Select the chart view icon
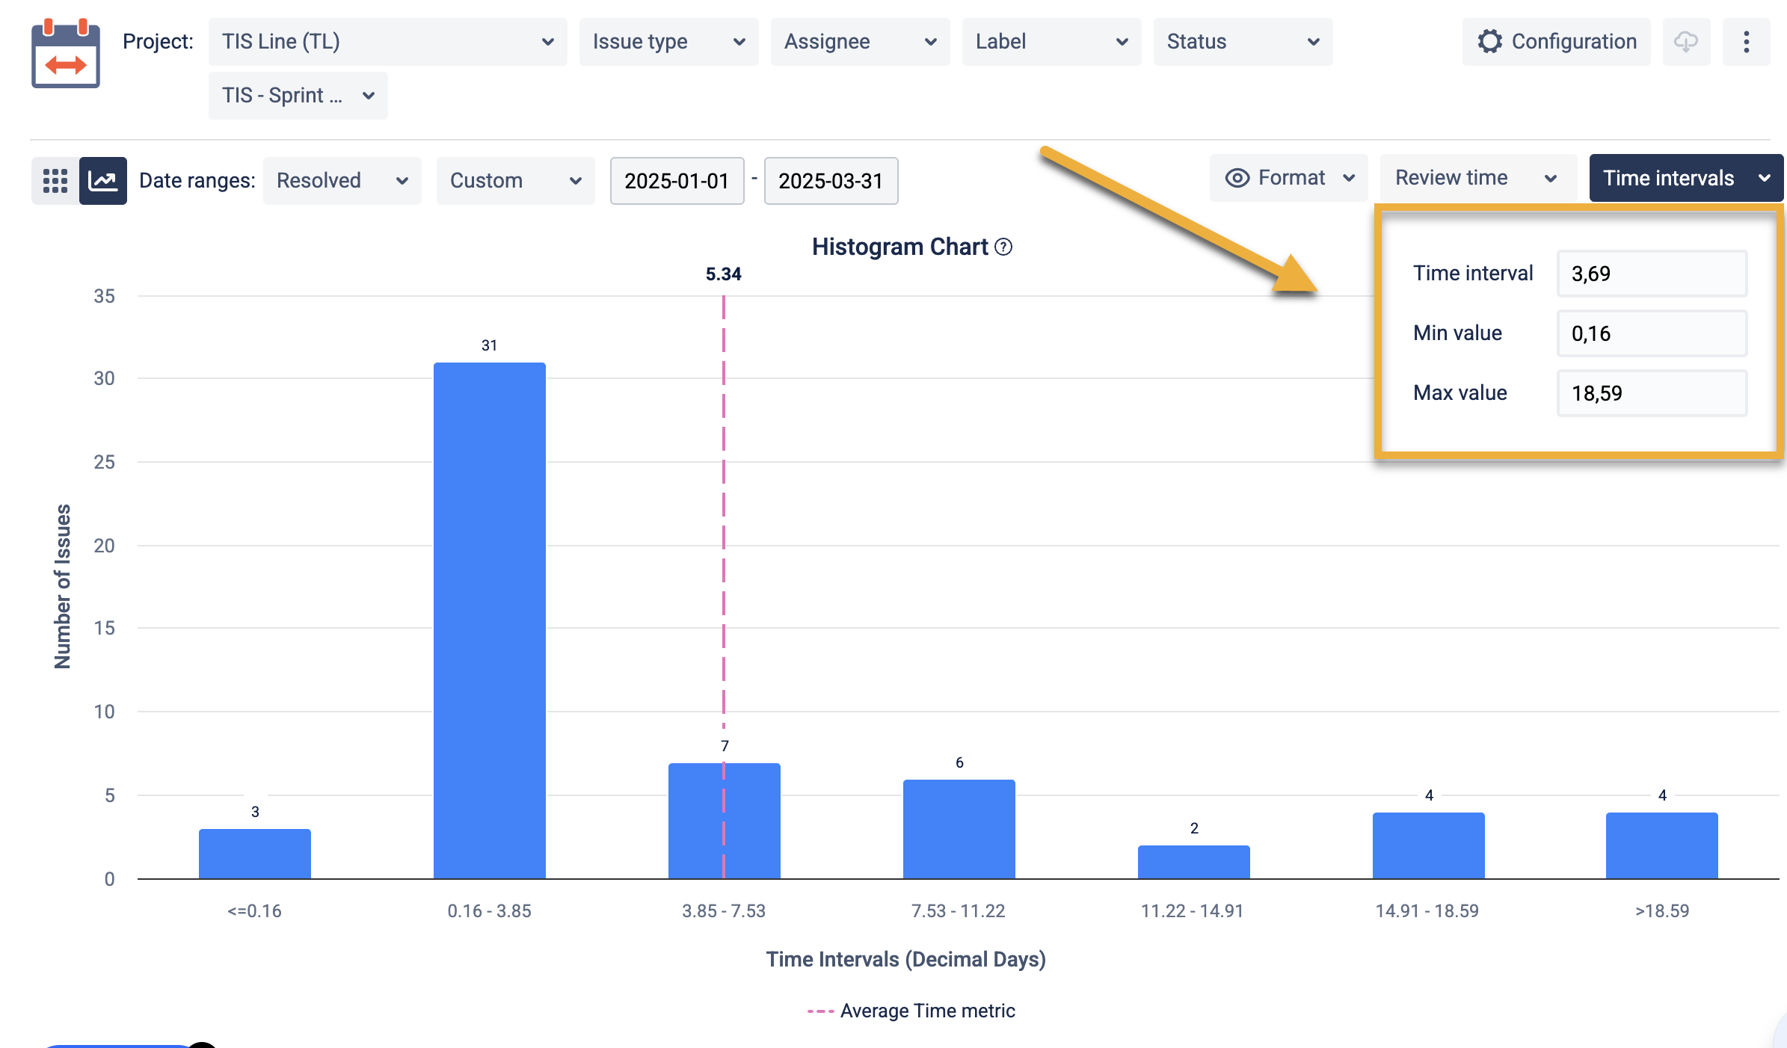Screen dimensions: 1787x1048 103,180
